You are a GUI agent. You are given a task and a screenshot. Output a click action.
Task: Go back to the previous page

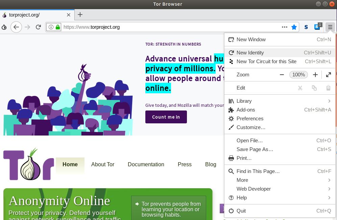coord(16,27)
